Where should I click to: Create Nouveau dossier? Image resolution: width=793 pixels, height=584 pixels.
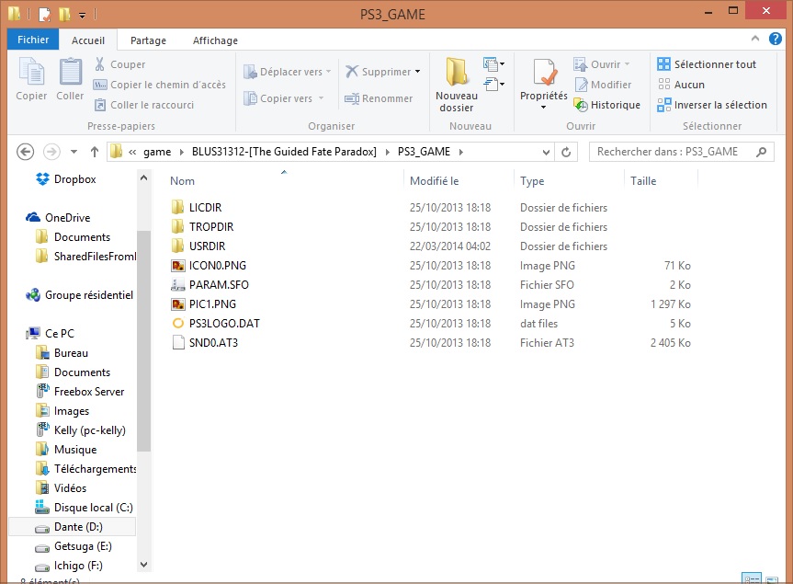pos(456,85)
